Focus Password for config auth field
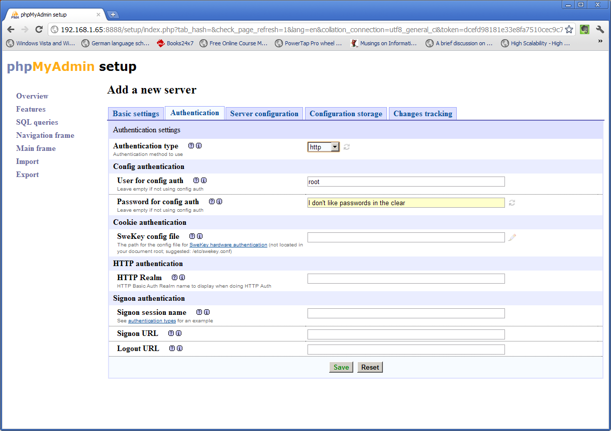This screenshot has width=611, height=431. [x=406, y=203]
